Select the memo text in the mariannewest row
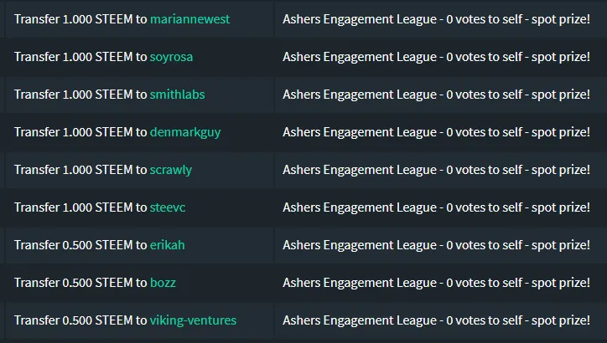The image size is (607, 343). coord(436,19)
